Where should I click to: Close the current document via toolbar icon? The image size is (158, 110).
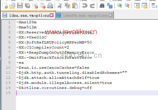tap(35, 6)
